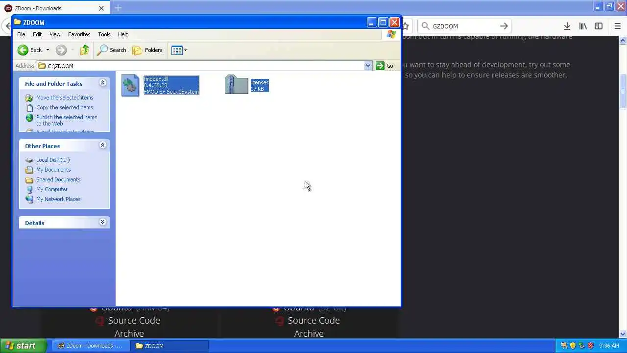
Task: Click Copy the selected items
Action: click(64, 107)
